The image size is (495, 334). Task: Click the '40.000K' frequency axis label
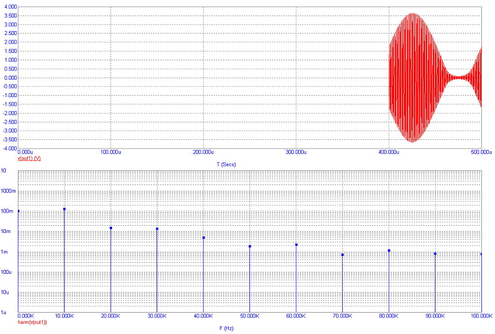pos(203,316)
